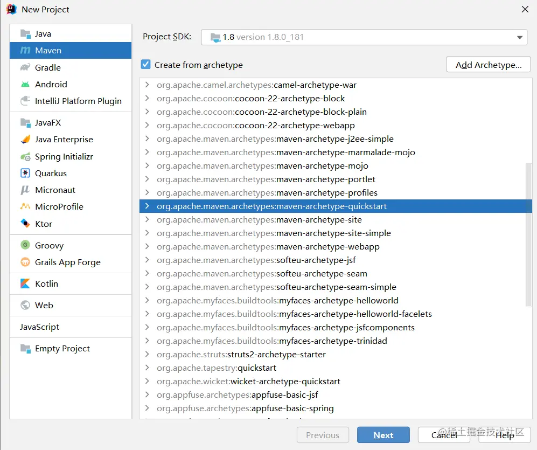Viewport: 537px width, 450px height.
Task: Click the Groovy green G icon
Action: [25, 245]
